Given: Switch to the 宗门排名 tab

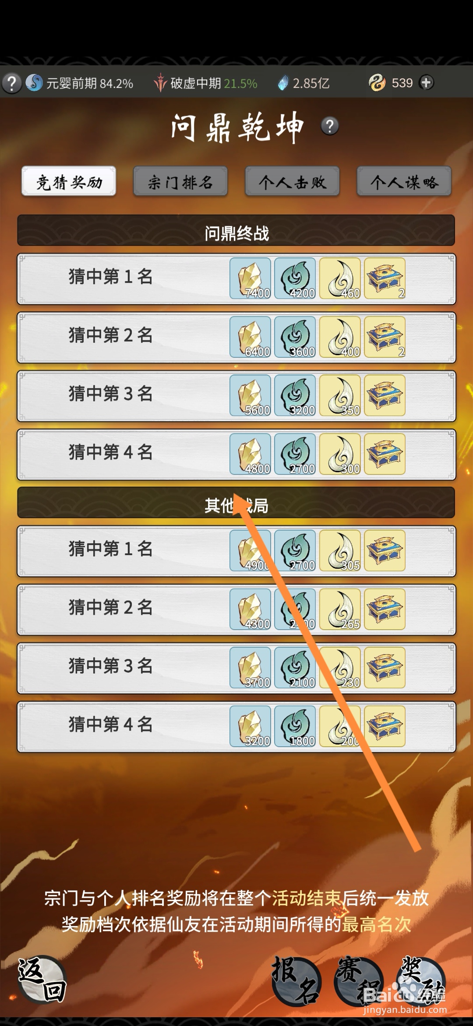Looking at the screenshot, I should [x=180, y=182].
